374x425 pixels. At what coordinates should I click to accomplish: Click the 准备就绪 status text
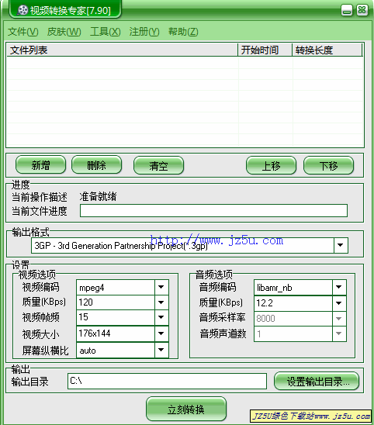click(98, 196)
